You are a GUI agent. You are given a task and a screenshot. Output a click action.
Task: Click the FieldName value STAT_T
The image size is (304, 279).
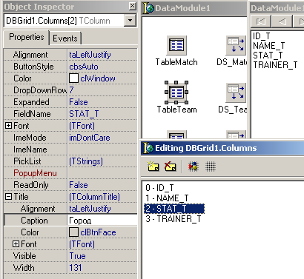[x=84, y=114]
